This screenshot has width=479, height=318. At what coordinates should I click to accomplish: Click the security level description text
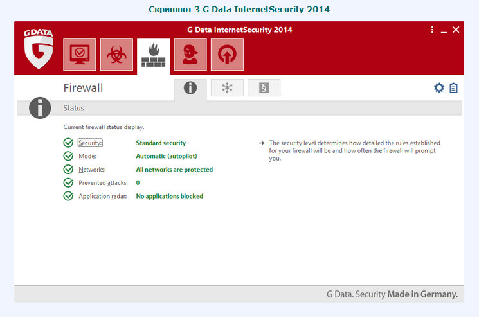click(x=355, y=150)
